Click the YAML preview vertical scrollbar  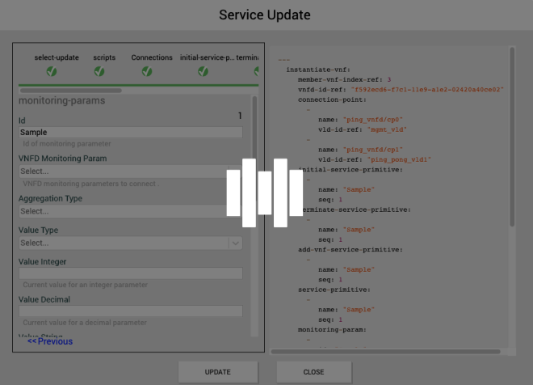tap(512, 137)
